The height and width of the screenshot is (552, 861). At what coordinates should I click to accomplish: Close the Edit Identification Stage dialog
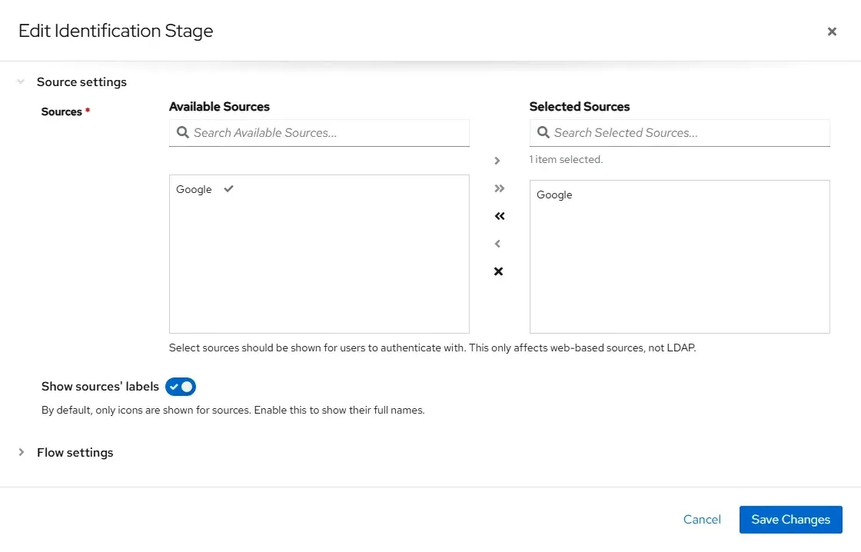pos(831,32)
